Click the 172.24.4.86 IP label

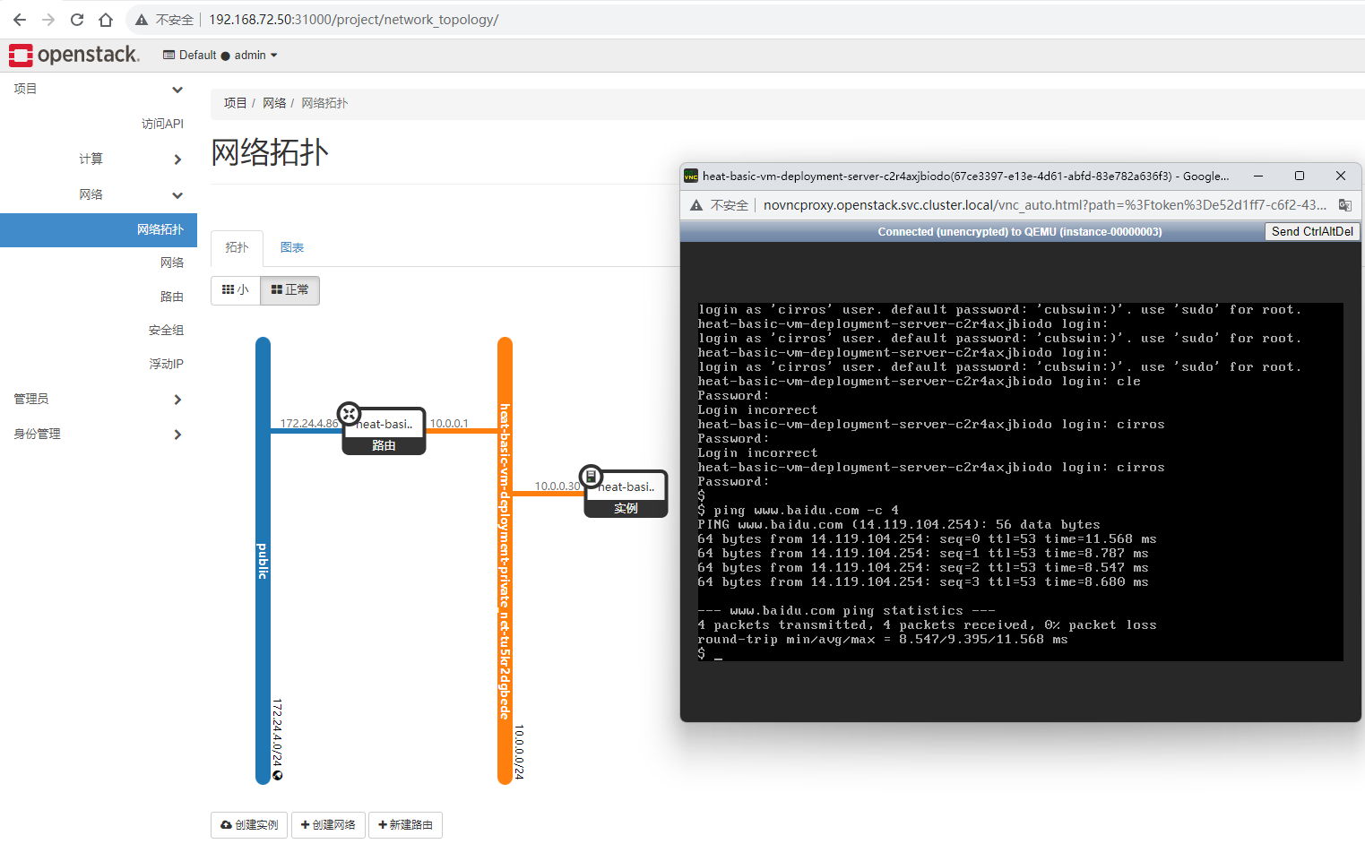tap(309, 424)
